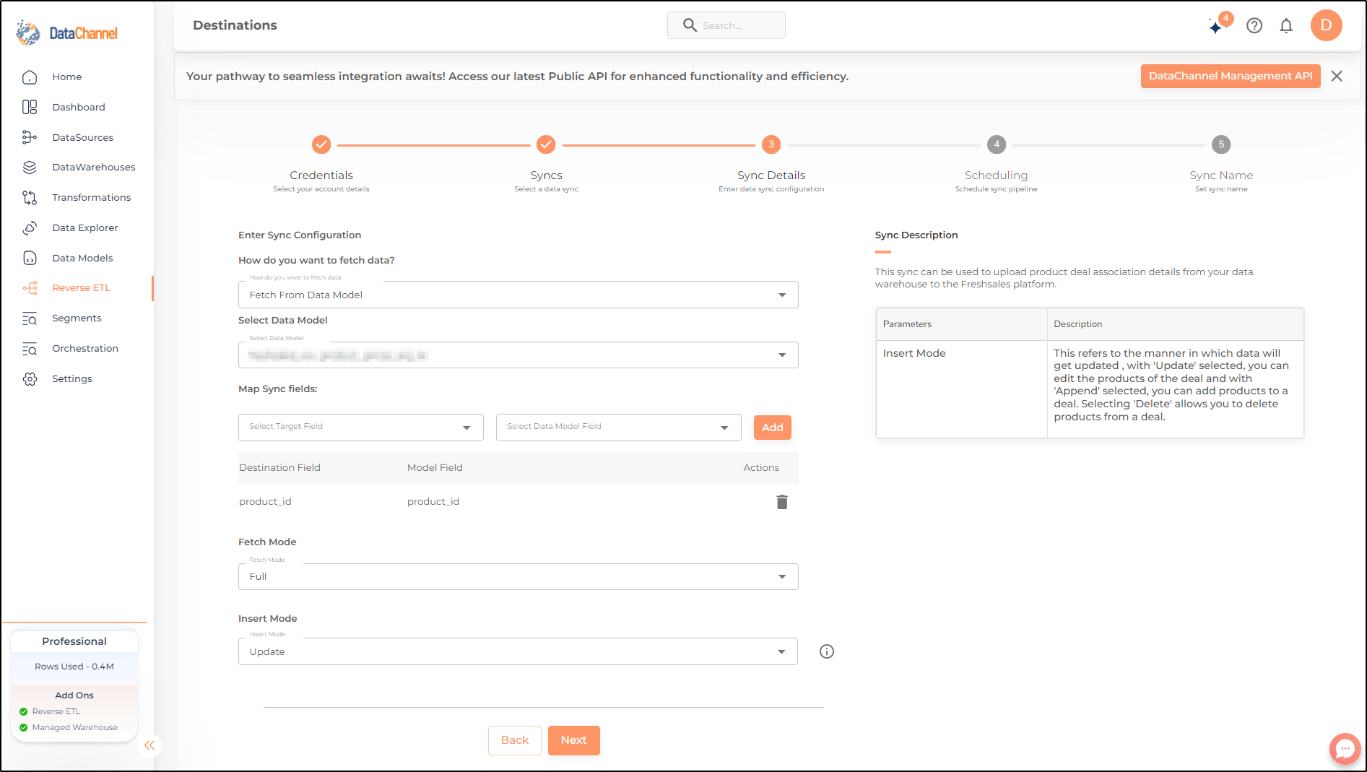Viewport: 1367px width, 772px height.
Task: Expand the Select Target Field dropdown
Action: tap(360, 427)
